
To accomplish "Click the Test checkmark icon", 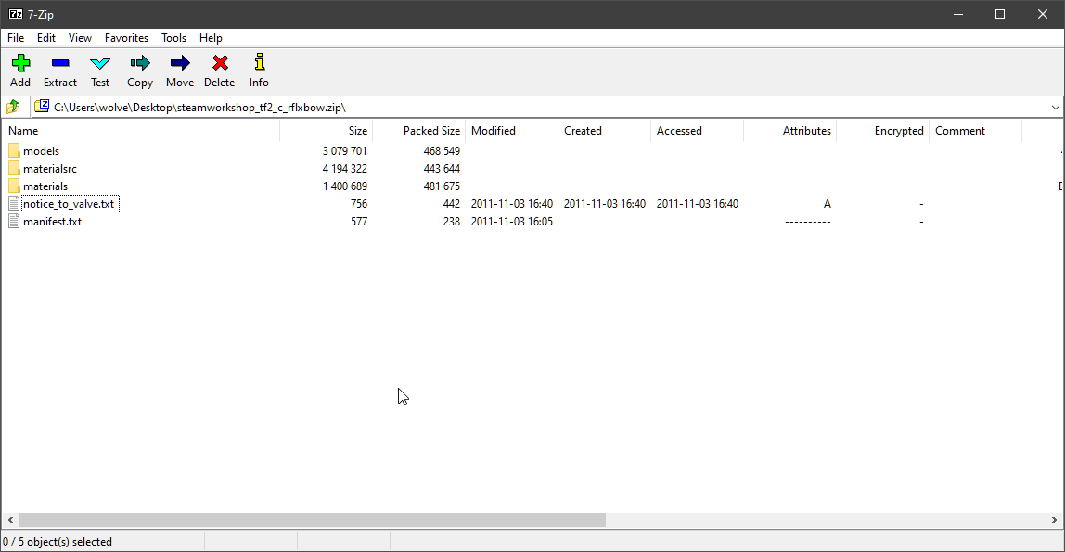I will pyautogui.click(x=100, y=63).
